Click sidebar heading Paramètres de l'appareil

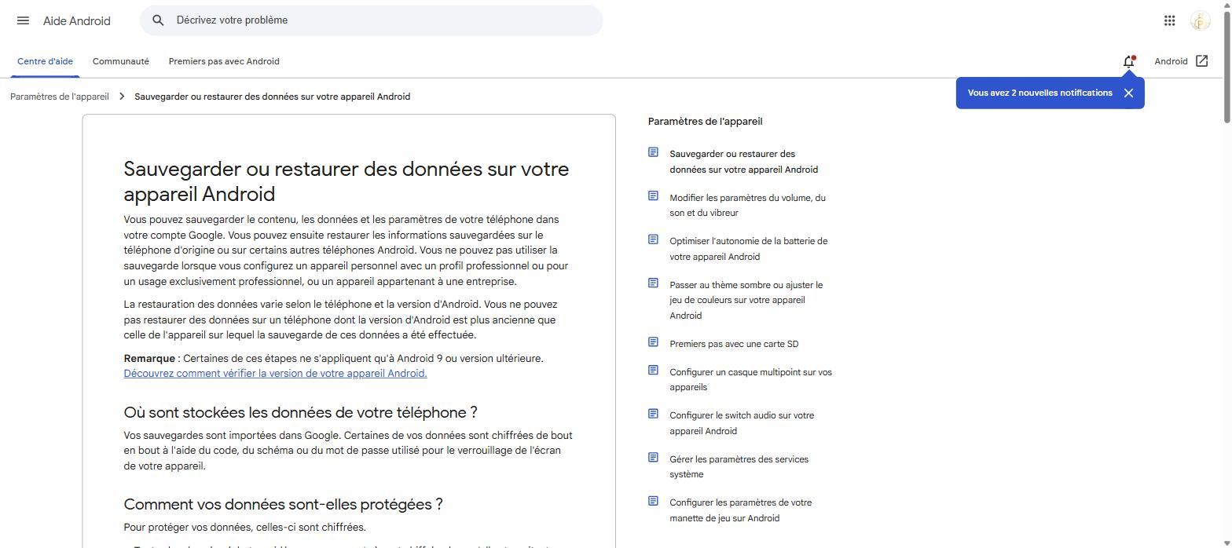(x=705, y=122)
